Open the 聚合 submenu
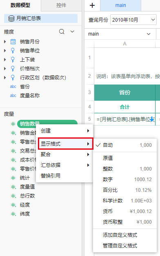This screenshot has width=160, height=256. (x=64, y=155)
